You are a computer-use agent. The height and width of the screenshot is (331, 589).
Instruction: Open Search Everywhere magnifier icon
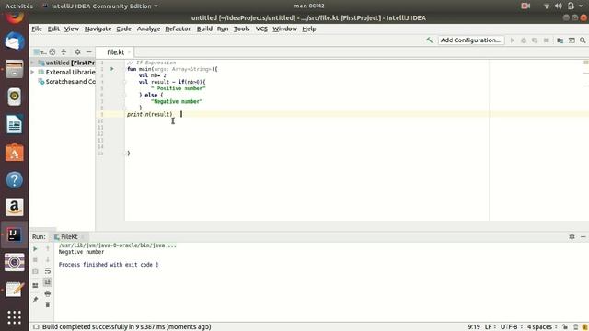click(583, 40)
